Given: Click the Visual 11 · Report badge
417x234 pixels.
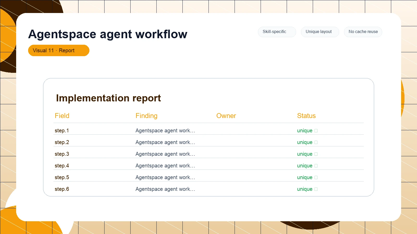Looking at the screenshot, I should coord(59,50).
